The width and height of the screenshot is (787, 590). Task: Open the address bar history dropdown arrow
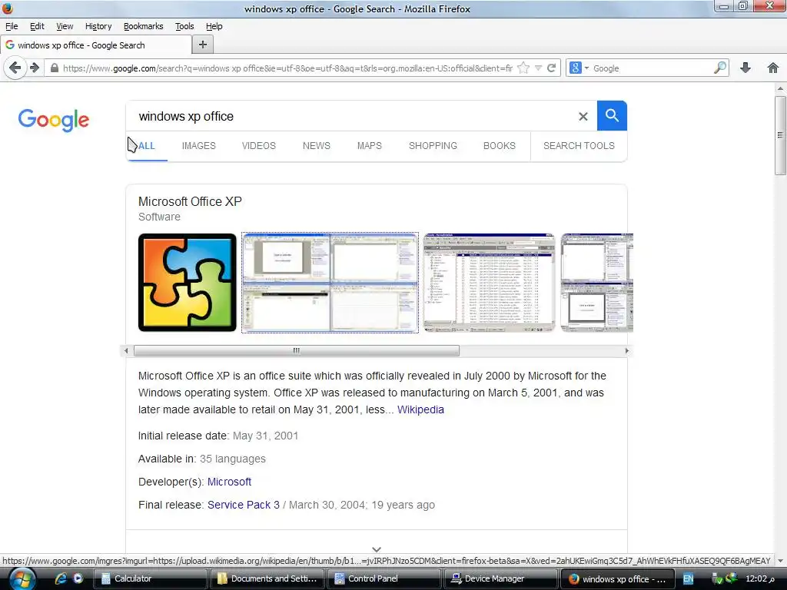pyautogui.click(x=538, y=68)
